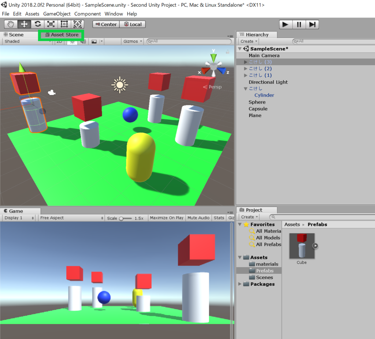375x339 pixels.
Task: Select the Rect Transform tool
Action: tap(64, 24)
